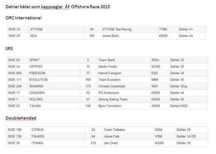Select the Solong Sailing Team cell

(124, 99)
